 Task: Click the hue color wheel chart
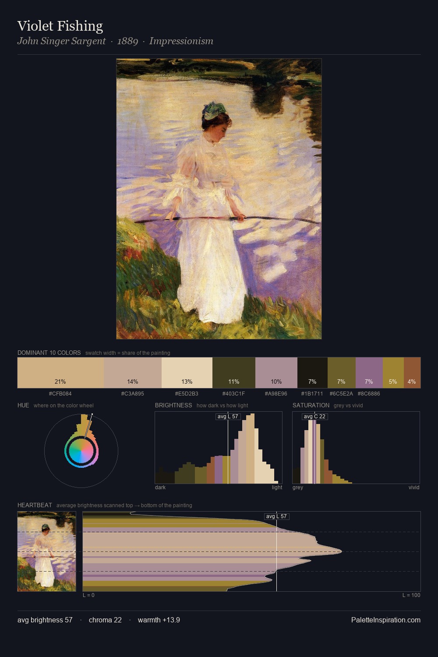pos(81,450)
